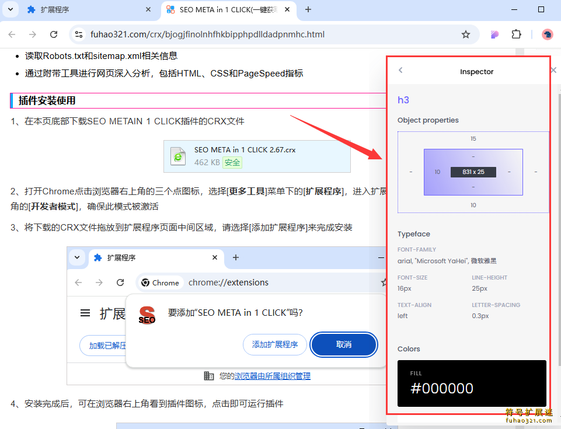Go back in the Inspector panel

pos(400,70)
